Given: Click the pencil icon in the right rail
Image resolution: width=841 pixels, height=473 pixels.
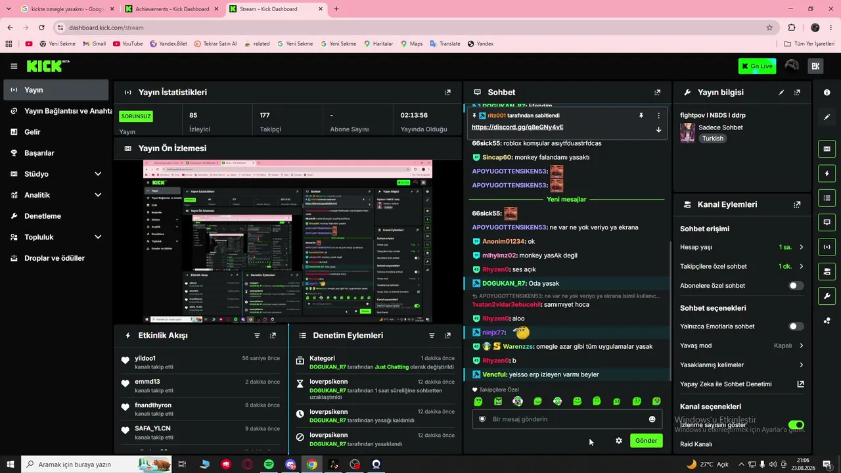Looking at the screenshot, I should [x=827, y=117].
